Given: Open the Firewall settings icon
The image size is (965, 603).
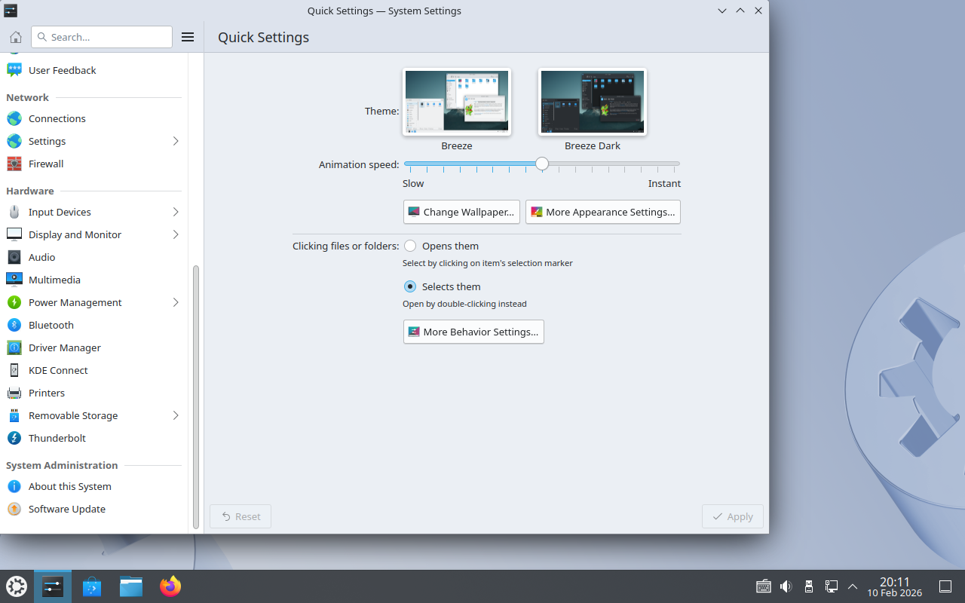Looking at the screenshot, I should pyautogui.click(x=14, y=164).
